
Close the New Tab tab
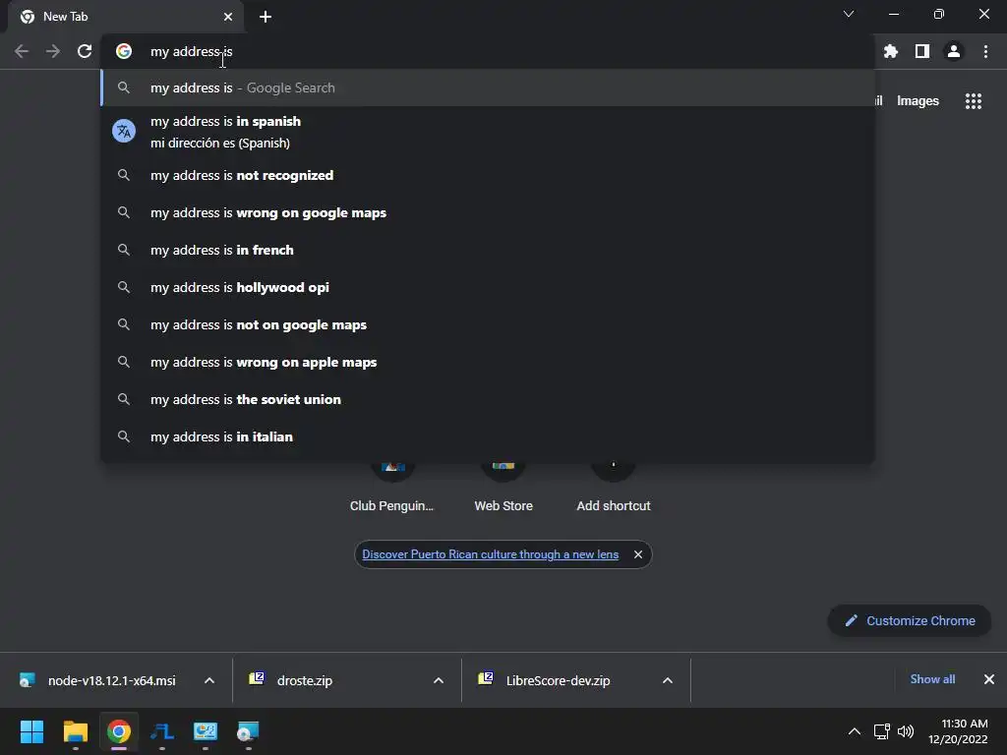pos(228,17)
